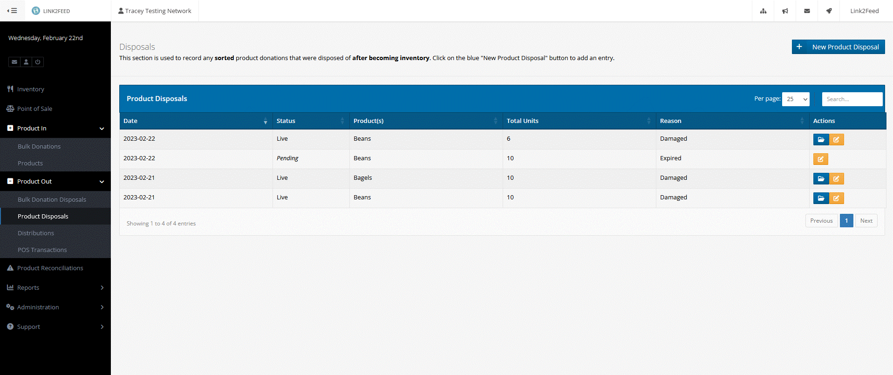
Task: Go to Bulk Donation Disposals
Action: tap(52, 200)
